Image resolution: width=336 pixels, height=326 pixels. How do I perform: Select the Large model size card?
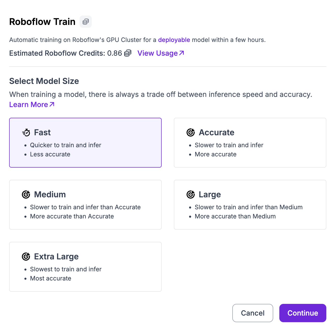250,205
